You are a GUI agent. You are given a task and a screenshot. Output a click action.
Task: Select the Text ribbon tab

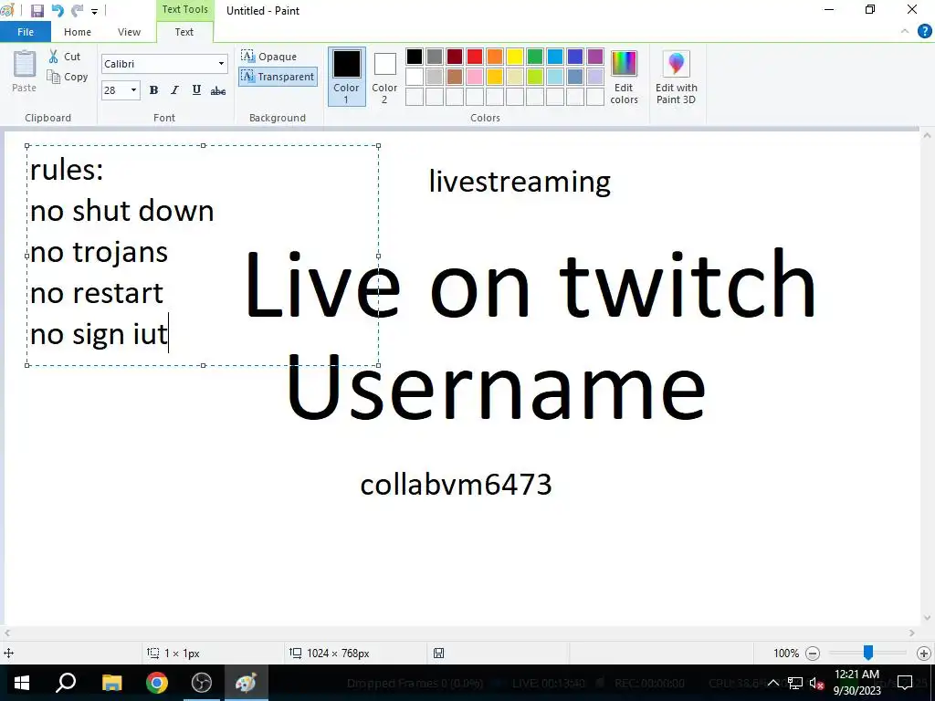click(184, 32)
